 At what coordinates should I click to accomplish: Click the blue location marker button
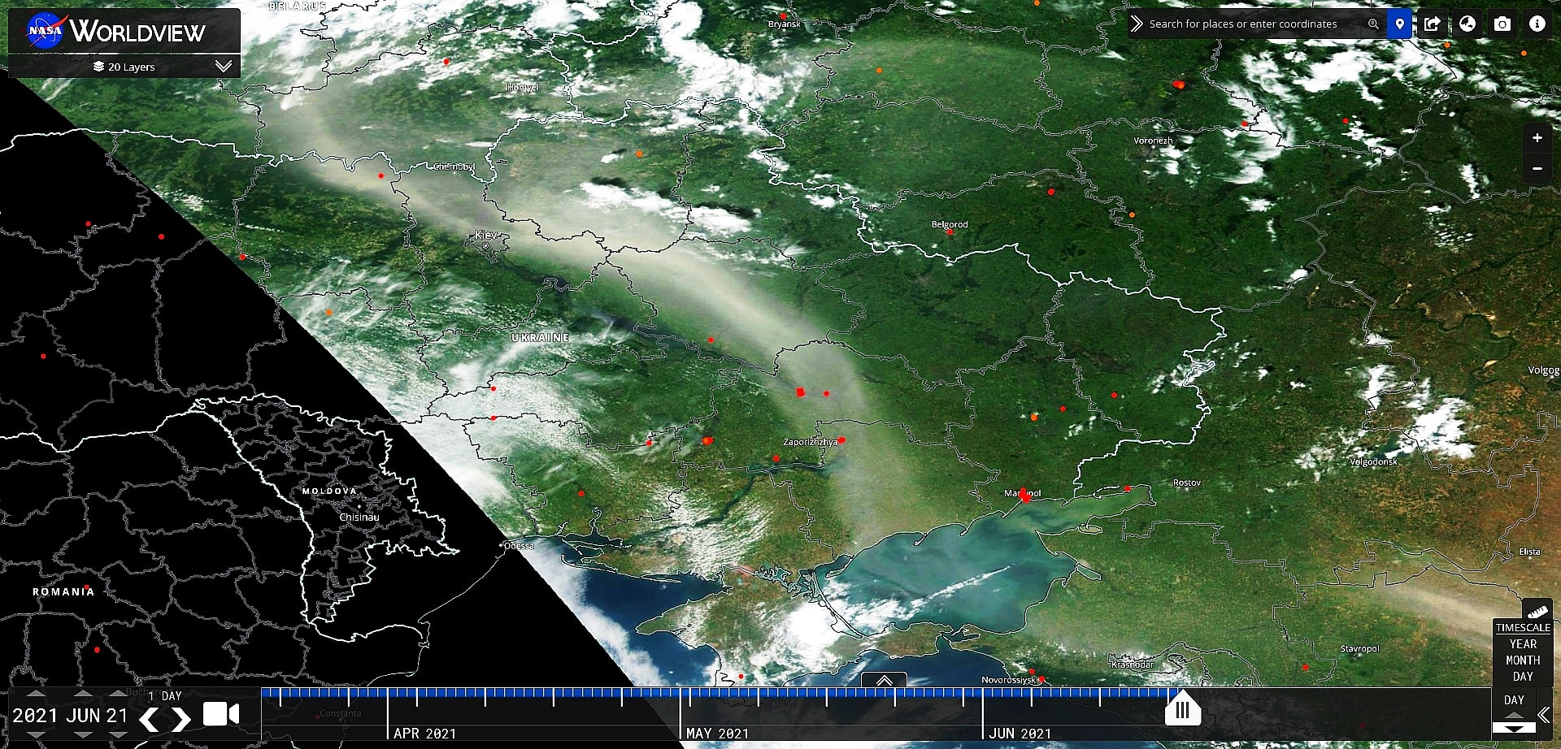click(x=1399, y=24)
